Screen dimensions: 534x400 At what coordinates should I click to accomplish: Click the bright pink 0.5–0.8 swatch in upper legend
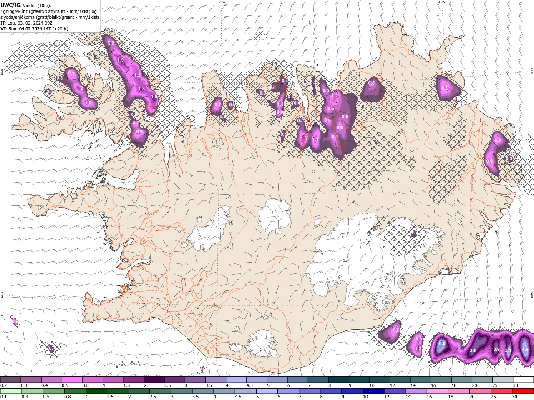click(x=72, y=380)
